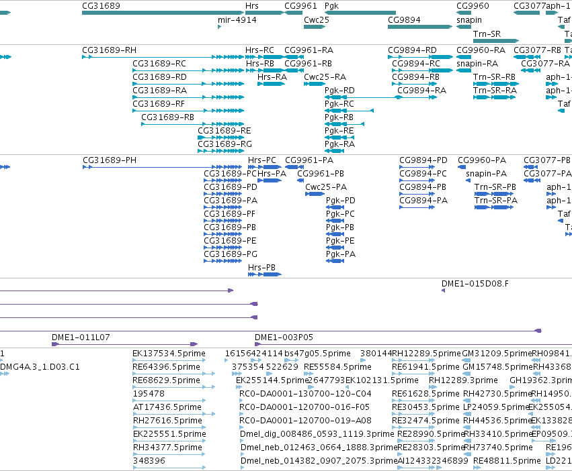The image size is (572, 471).
Task: Click the snapin gene glyph
Action: coord(464,27)
